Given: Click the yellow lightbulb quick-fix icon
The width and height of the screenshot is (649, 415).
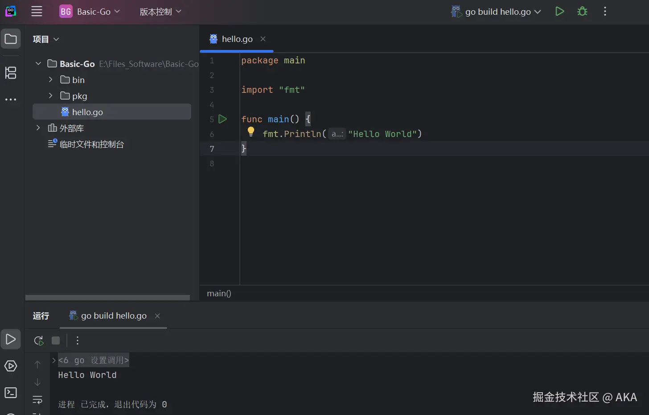Looking at the screenshot, I should [x=251, y=131].
